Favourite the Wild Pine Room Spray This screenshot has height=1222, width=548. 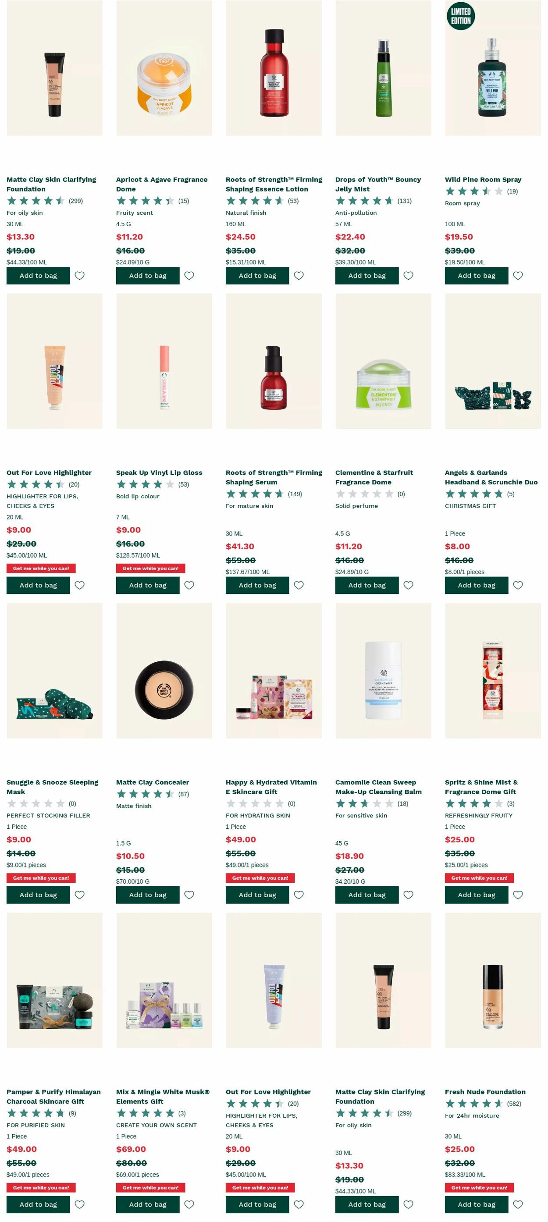tap(518, 275)
